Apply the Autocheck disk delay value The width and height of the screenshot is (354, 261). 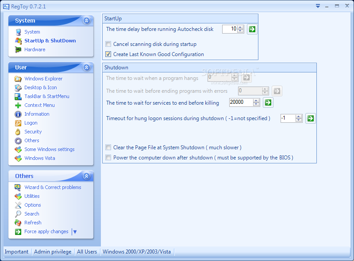click(252, 29)
